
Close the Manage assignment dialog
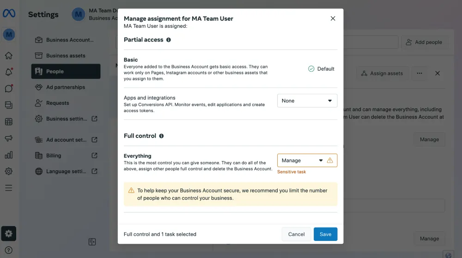point(333,18)
